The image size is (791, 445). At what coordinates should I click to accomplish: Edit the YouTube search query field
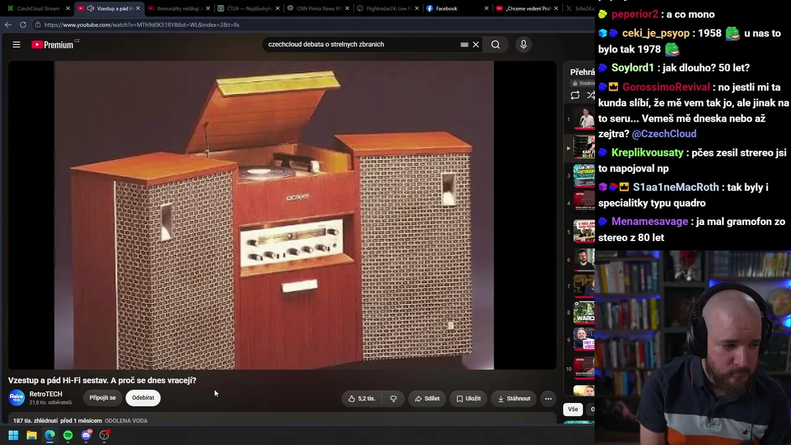(x=362, y=44)
